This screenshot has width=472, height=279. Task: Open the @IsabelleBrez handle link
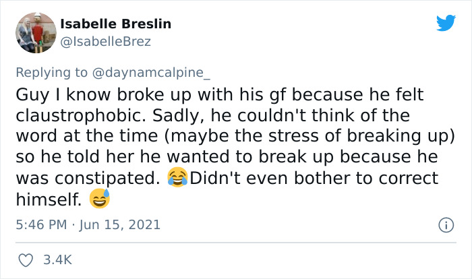coord(105,41)
